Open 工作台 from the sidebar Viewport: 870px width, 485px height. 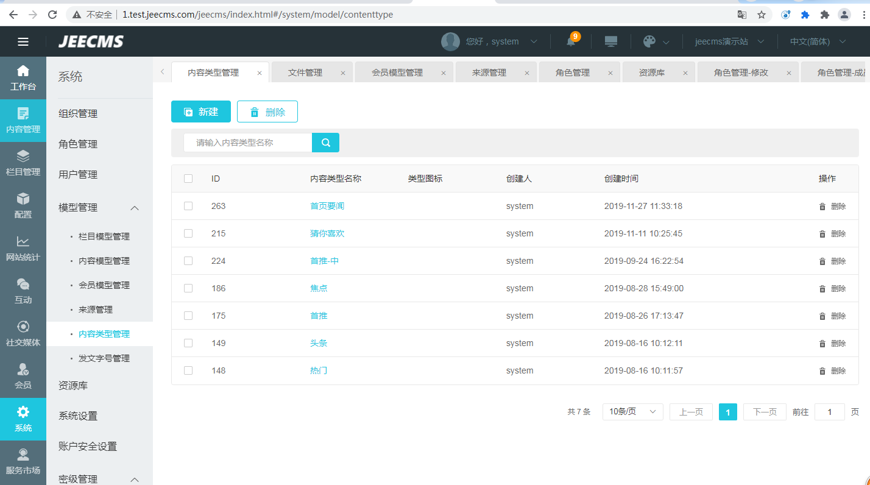click(x=23, y=78)
